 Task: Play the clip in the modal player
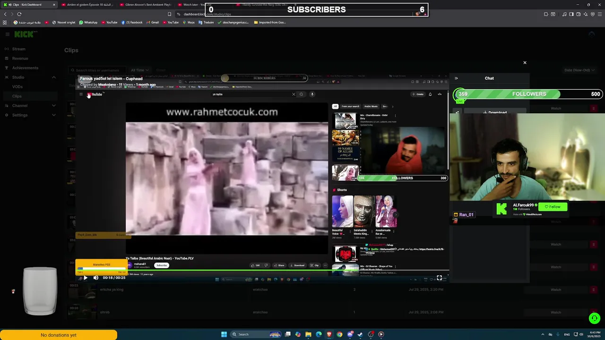(86, 278)
